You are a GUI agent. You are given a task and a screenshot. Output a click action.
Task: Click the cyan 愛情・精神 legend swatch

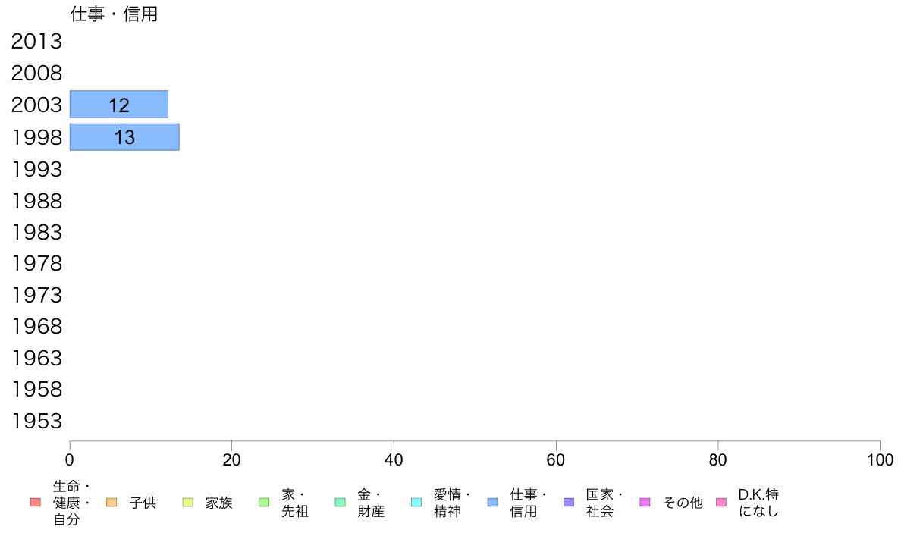pos(416,503)
